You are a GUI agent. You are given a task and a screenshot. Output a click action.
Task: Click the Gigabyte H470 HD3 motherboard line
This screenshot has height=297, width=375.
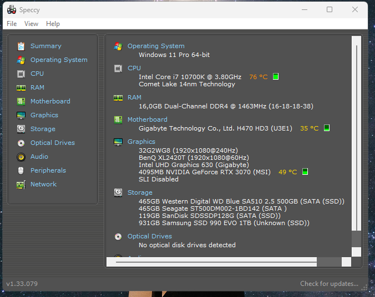click(215, 128)
